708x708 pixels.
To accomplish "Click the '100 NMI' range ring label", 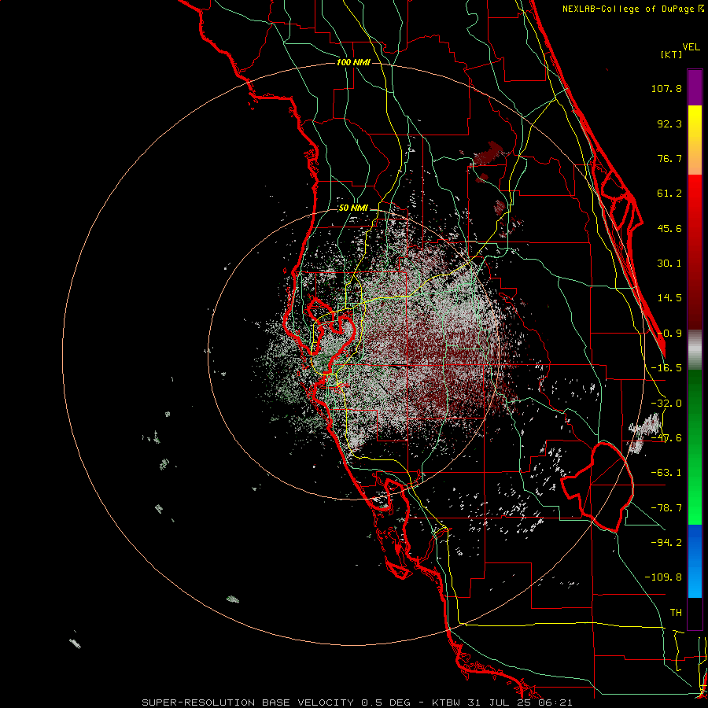I will pyautogui.click(x=353, y=62).
